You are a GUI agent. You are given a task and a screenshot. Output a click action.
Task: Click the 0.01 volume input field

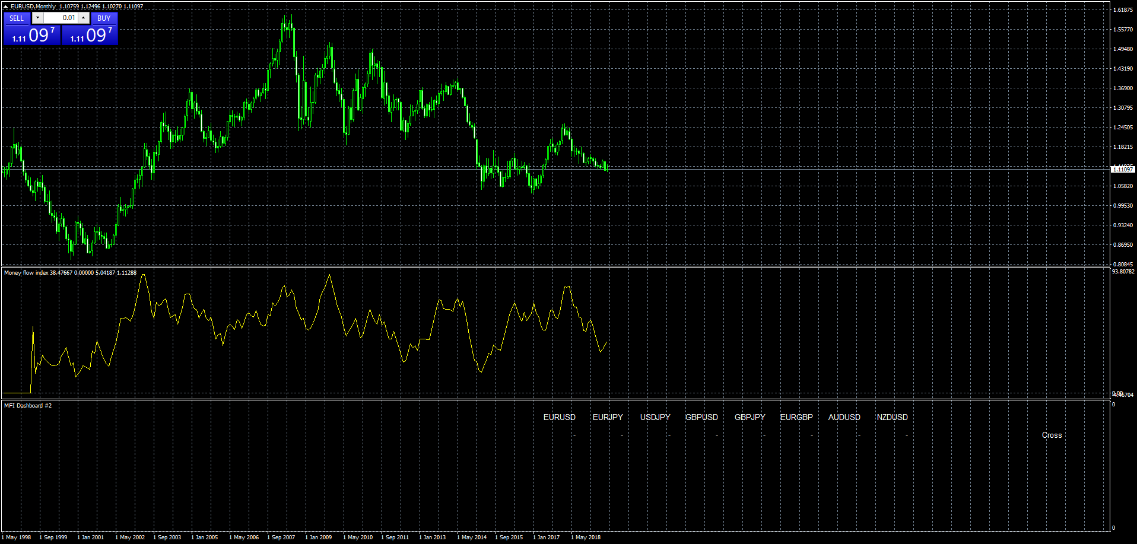[x=61, y=18]
